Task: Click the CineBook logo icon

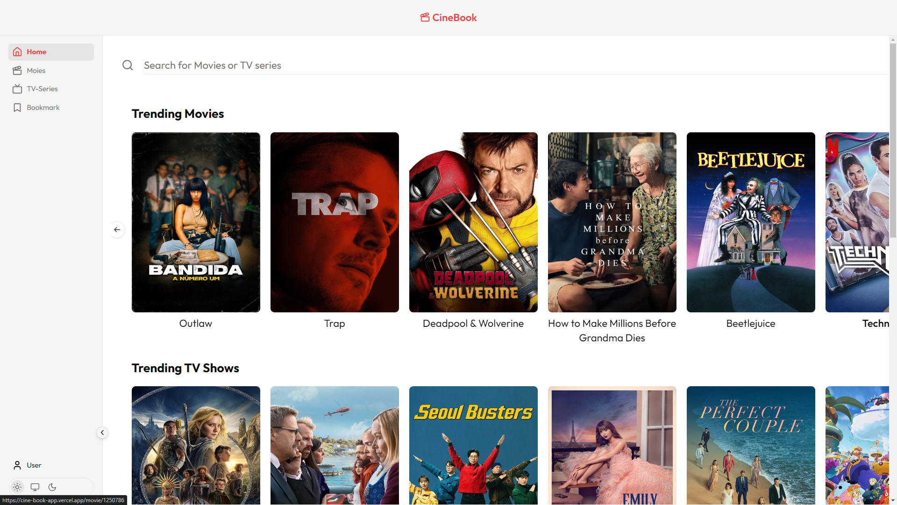Action: click(425, 18)
